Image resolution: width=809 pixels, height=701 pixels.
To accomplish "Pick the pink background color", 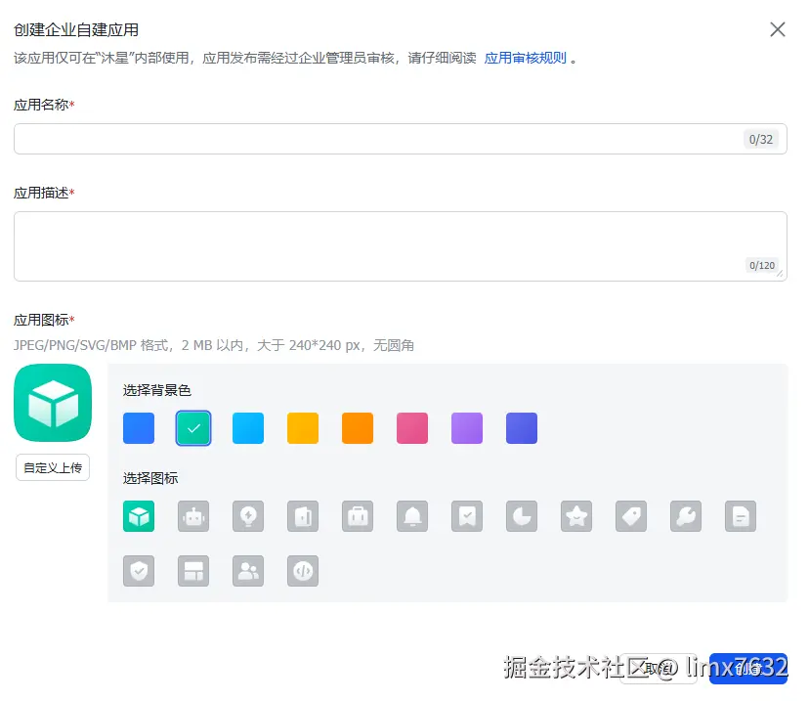I will pos(412,428).
